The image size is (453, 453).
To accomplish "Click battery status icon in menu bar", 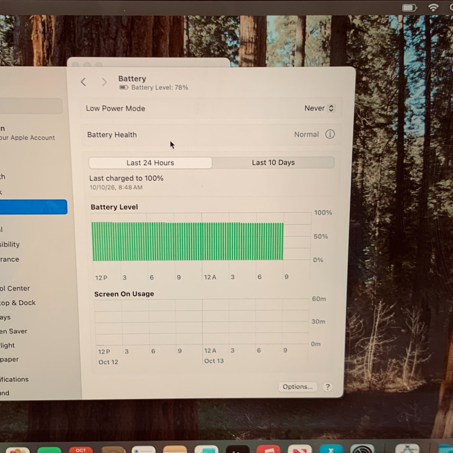I will pos(409,8).
